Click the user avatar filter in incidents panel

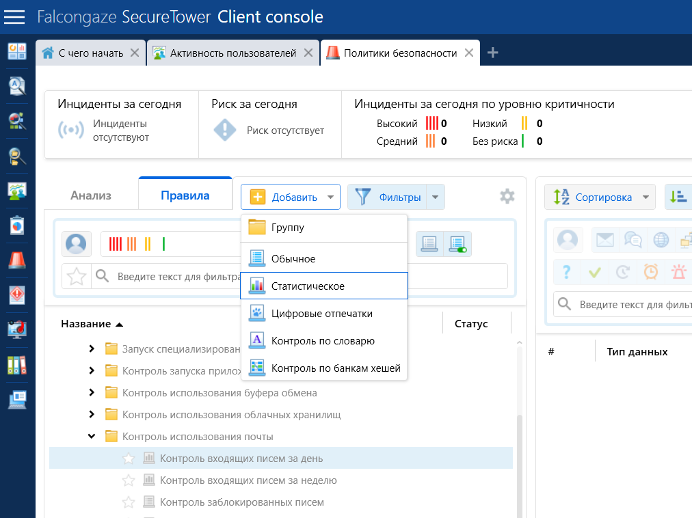tap(568, 240)
